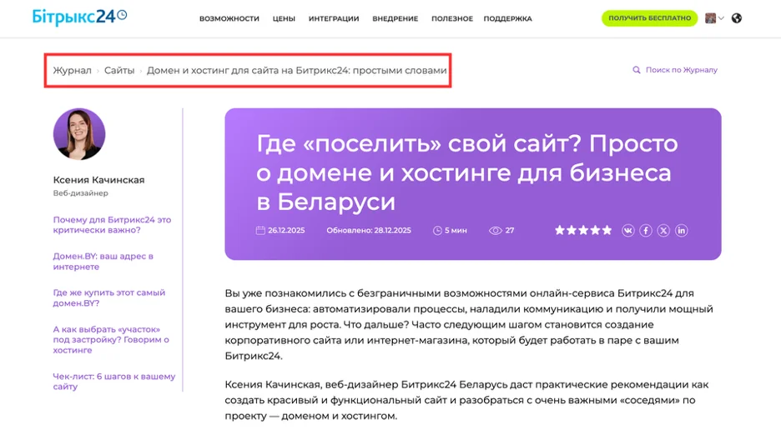Jump to Чек-лист: 6 шагов к вашему сайту
This screenshot has width=781, height=440.
pyautogui.click(x=114, y=382)
